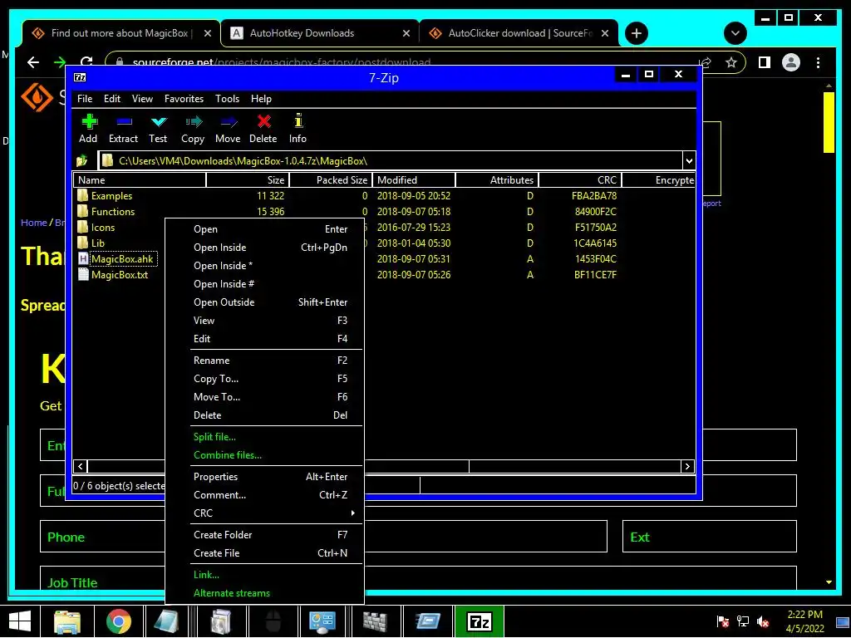The image size is (851, 638).
Task: Expand the 7-Zip address path dropdown
Action: [x=689, y=160]
